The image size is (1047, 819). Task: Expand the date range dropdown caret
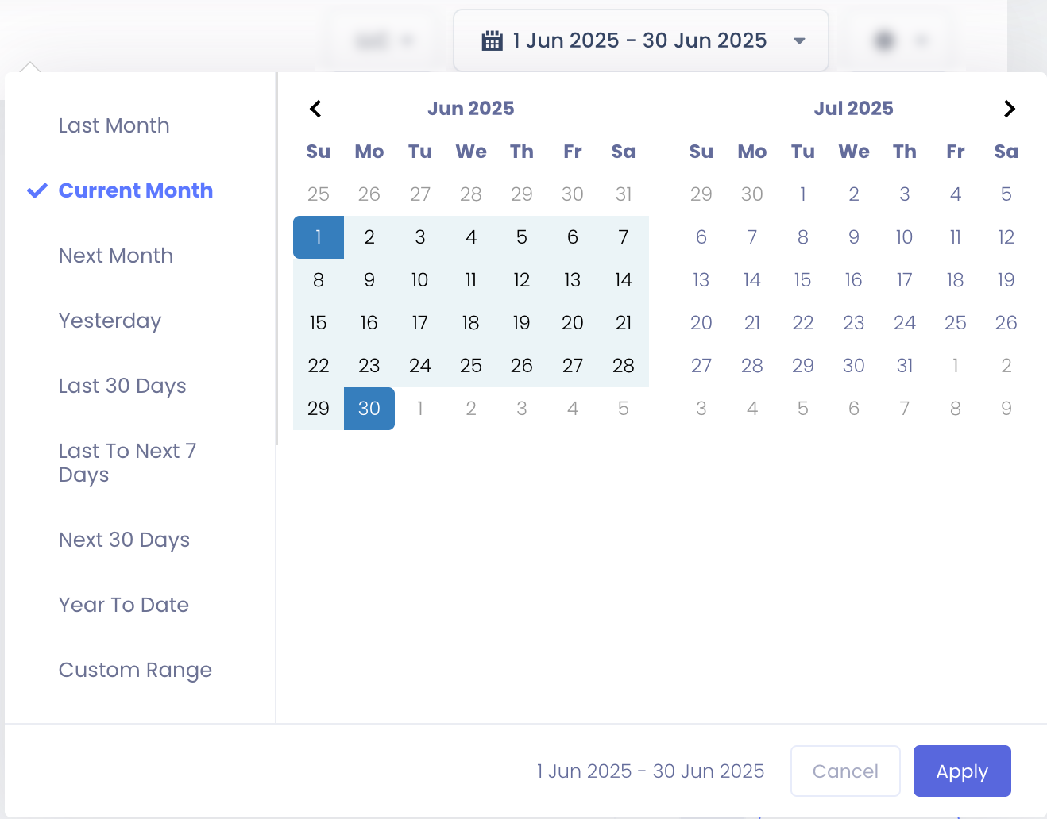(x=799, y=40)
